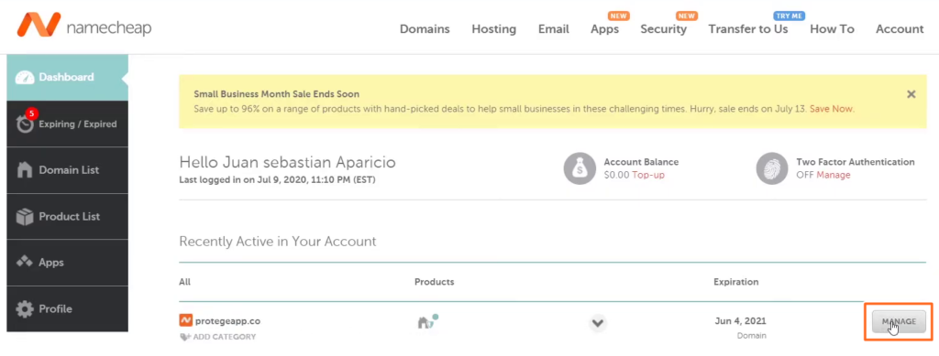Dismiss the Small Business Month banner

[x=911, y=94]
